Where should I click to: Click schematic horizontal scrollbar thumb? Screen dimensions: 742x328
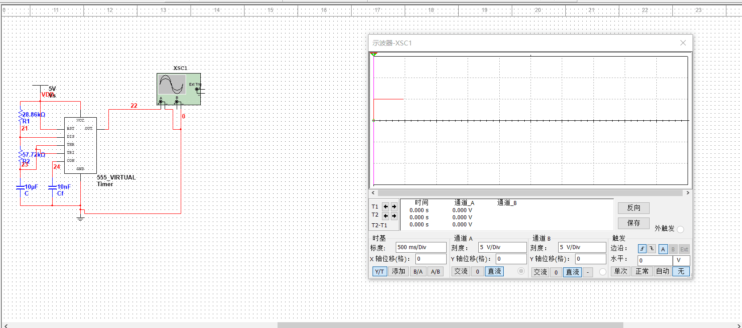[450, 325]
